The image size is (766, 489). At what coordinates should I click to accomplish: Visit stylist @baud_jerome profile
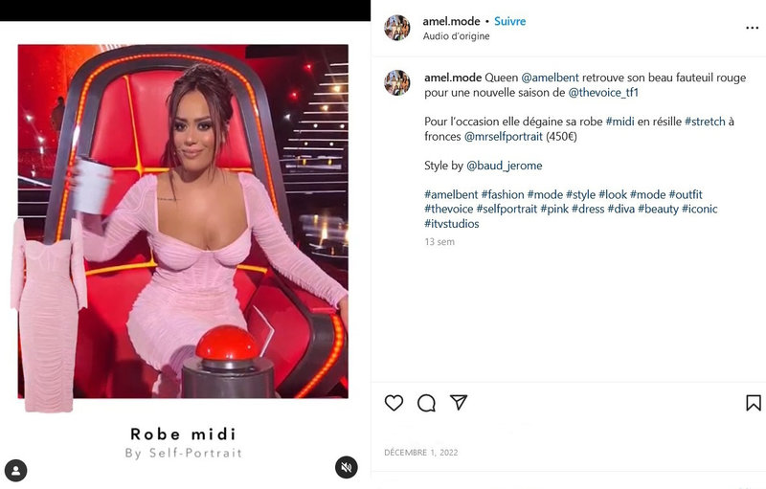click(x=505, y=166)
